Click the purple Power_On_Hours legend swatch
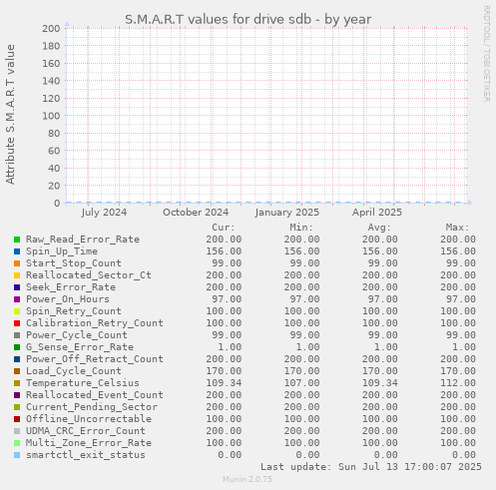496x490 pixels. [17, 299]
